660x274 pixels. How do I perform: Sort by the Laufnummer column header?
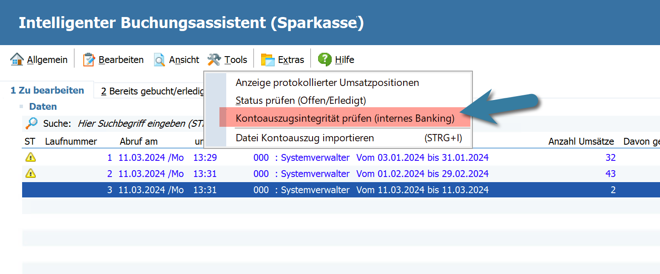coord(71,141)
